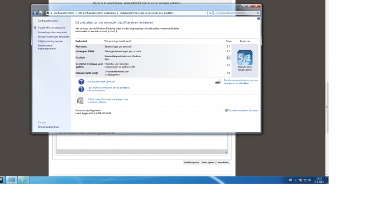Image resolution: width=370 pixels, height=208 pixels.
Task: Click the 'Grafische weergave voor spellen:' row label
Action: 89,65
